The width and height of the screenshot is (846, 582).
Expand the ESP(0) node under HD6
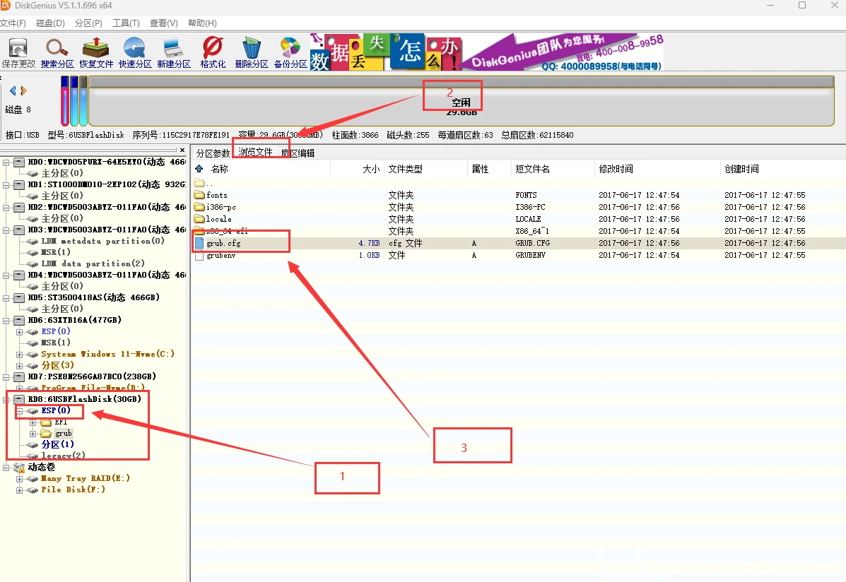[x=19, y=332]
